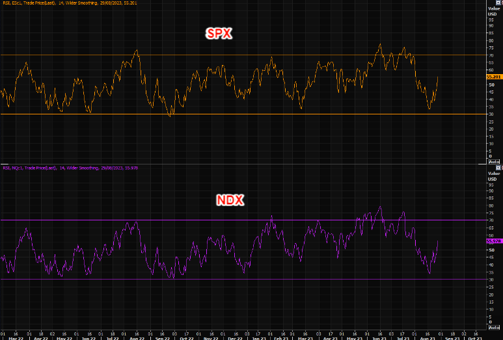Toggle Auto scale on SPX panel
This screenshot has height=340, width=503.
click(x=494, y=162)
